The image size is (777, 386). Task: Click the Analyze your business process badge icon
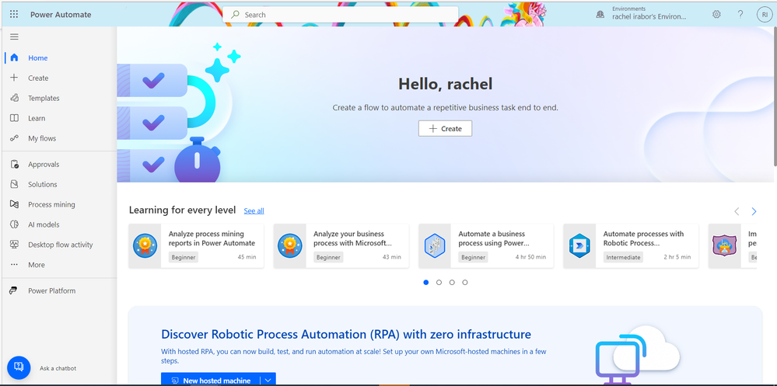290,245
